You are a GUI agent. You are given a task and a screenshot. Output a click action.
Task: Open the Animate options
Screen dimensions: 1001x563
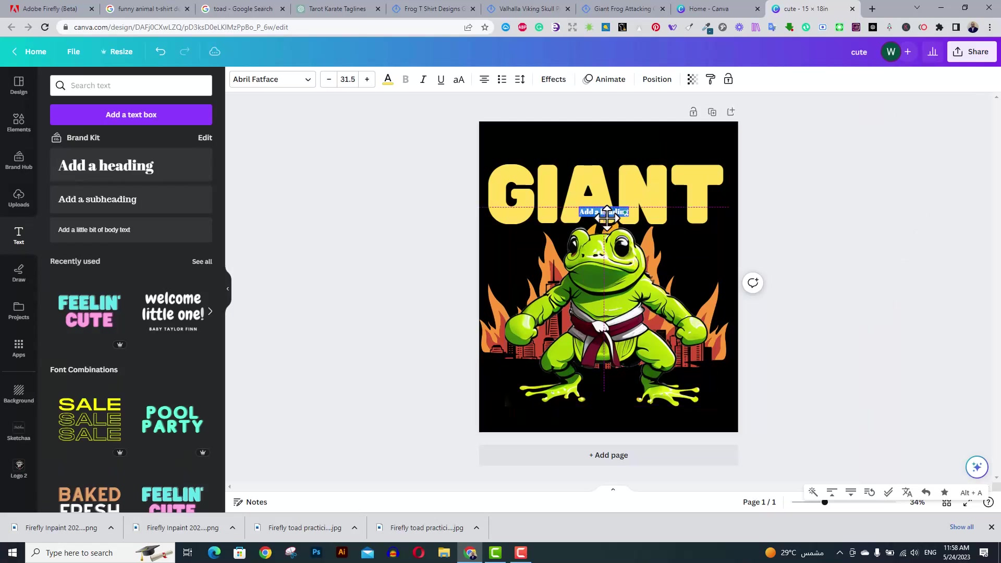coord(604,79)
